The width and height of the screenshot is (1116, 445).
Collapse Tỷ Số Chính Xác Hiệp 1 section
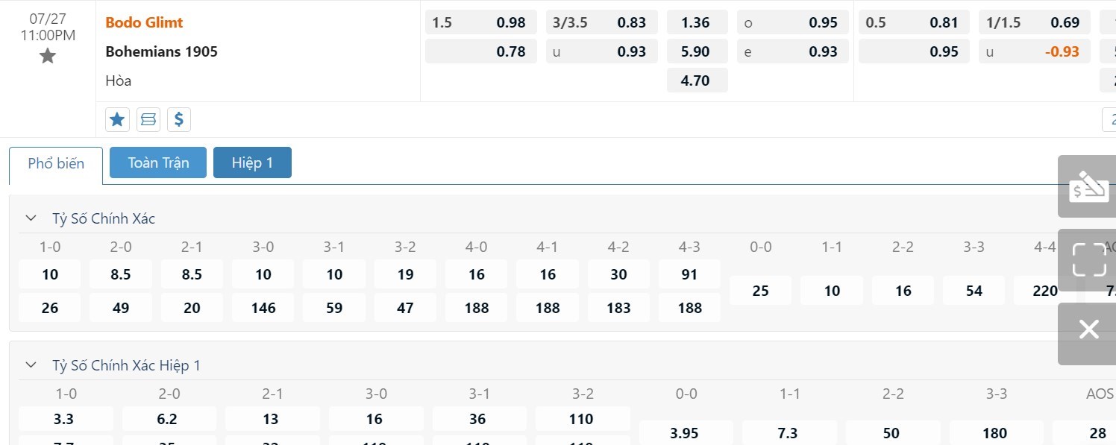(31, 365)
